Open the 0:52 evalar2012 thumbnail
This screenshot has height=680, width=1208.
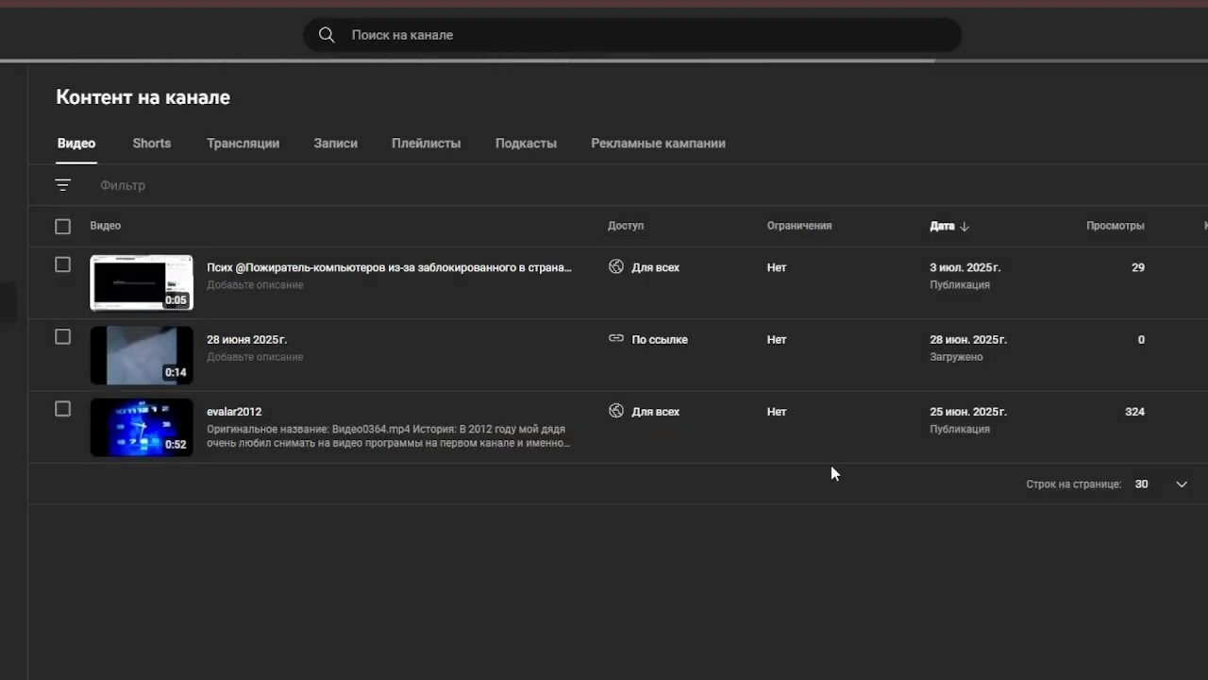(142, 428)
